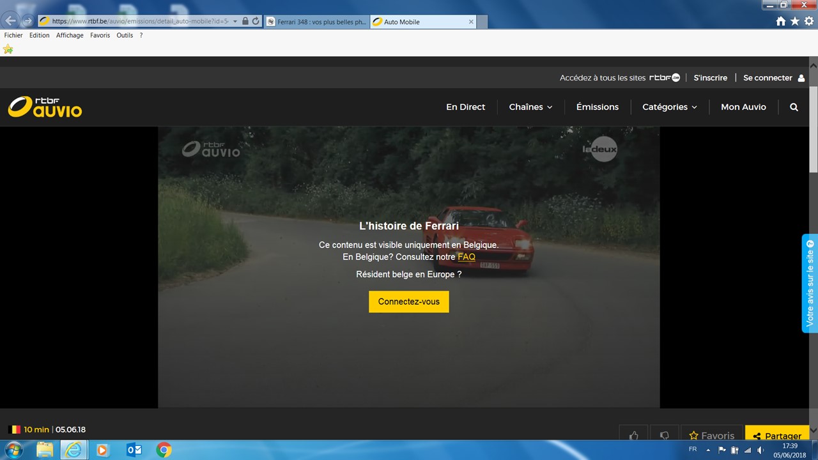Image resolution: width=818 pixels, height=460 pixels.
Task: Open the Votre avis sur le site tab
Action: pyautogui.click(x=810, y=283)
